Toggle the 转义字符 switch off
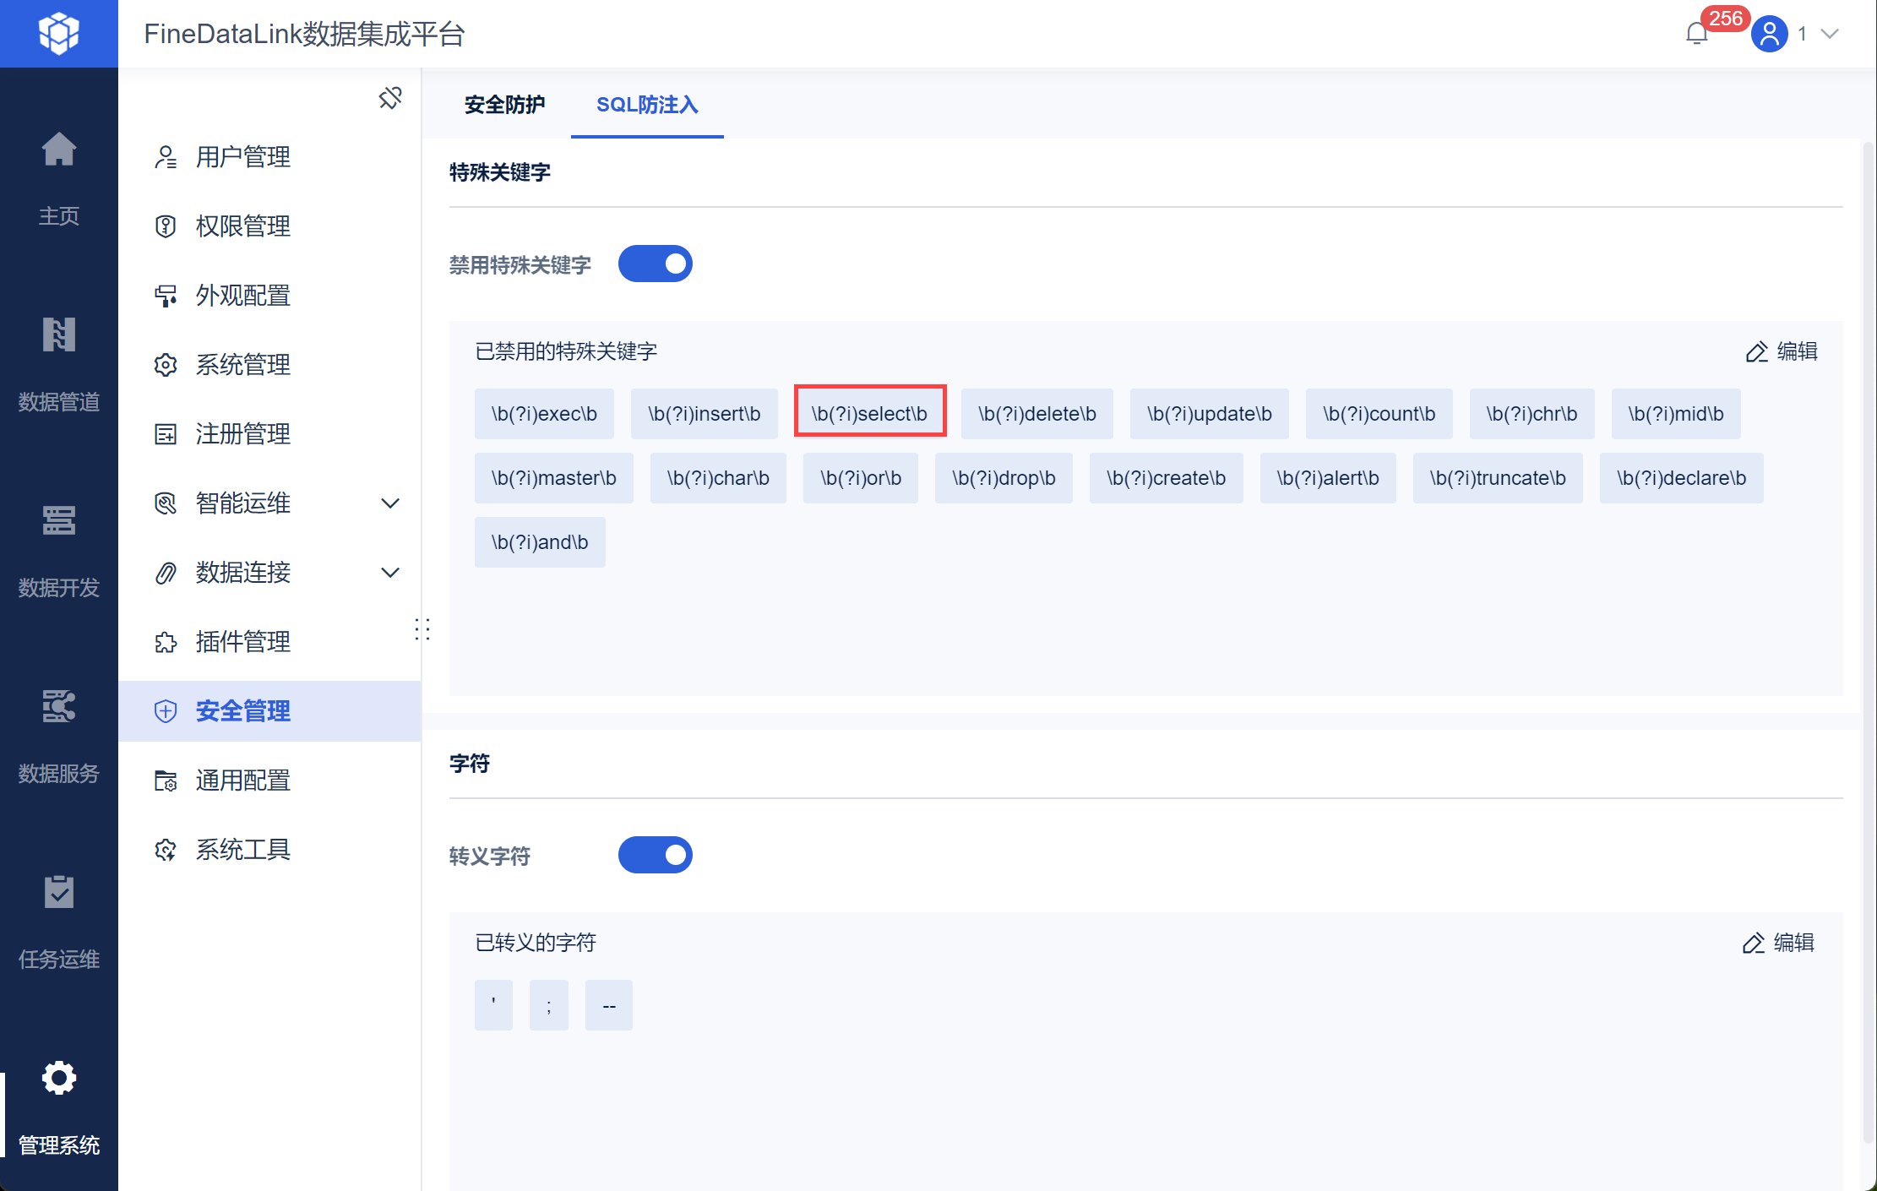 coord(655,856)
